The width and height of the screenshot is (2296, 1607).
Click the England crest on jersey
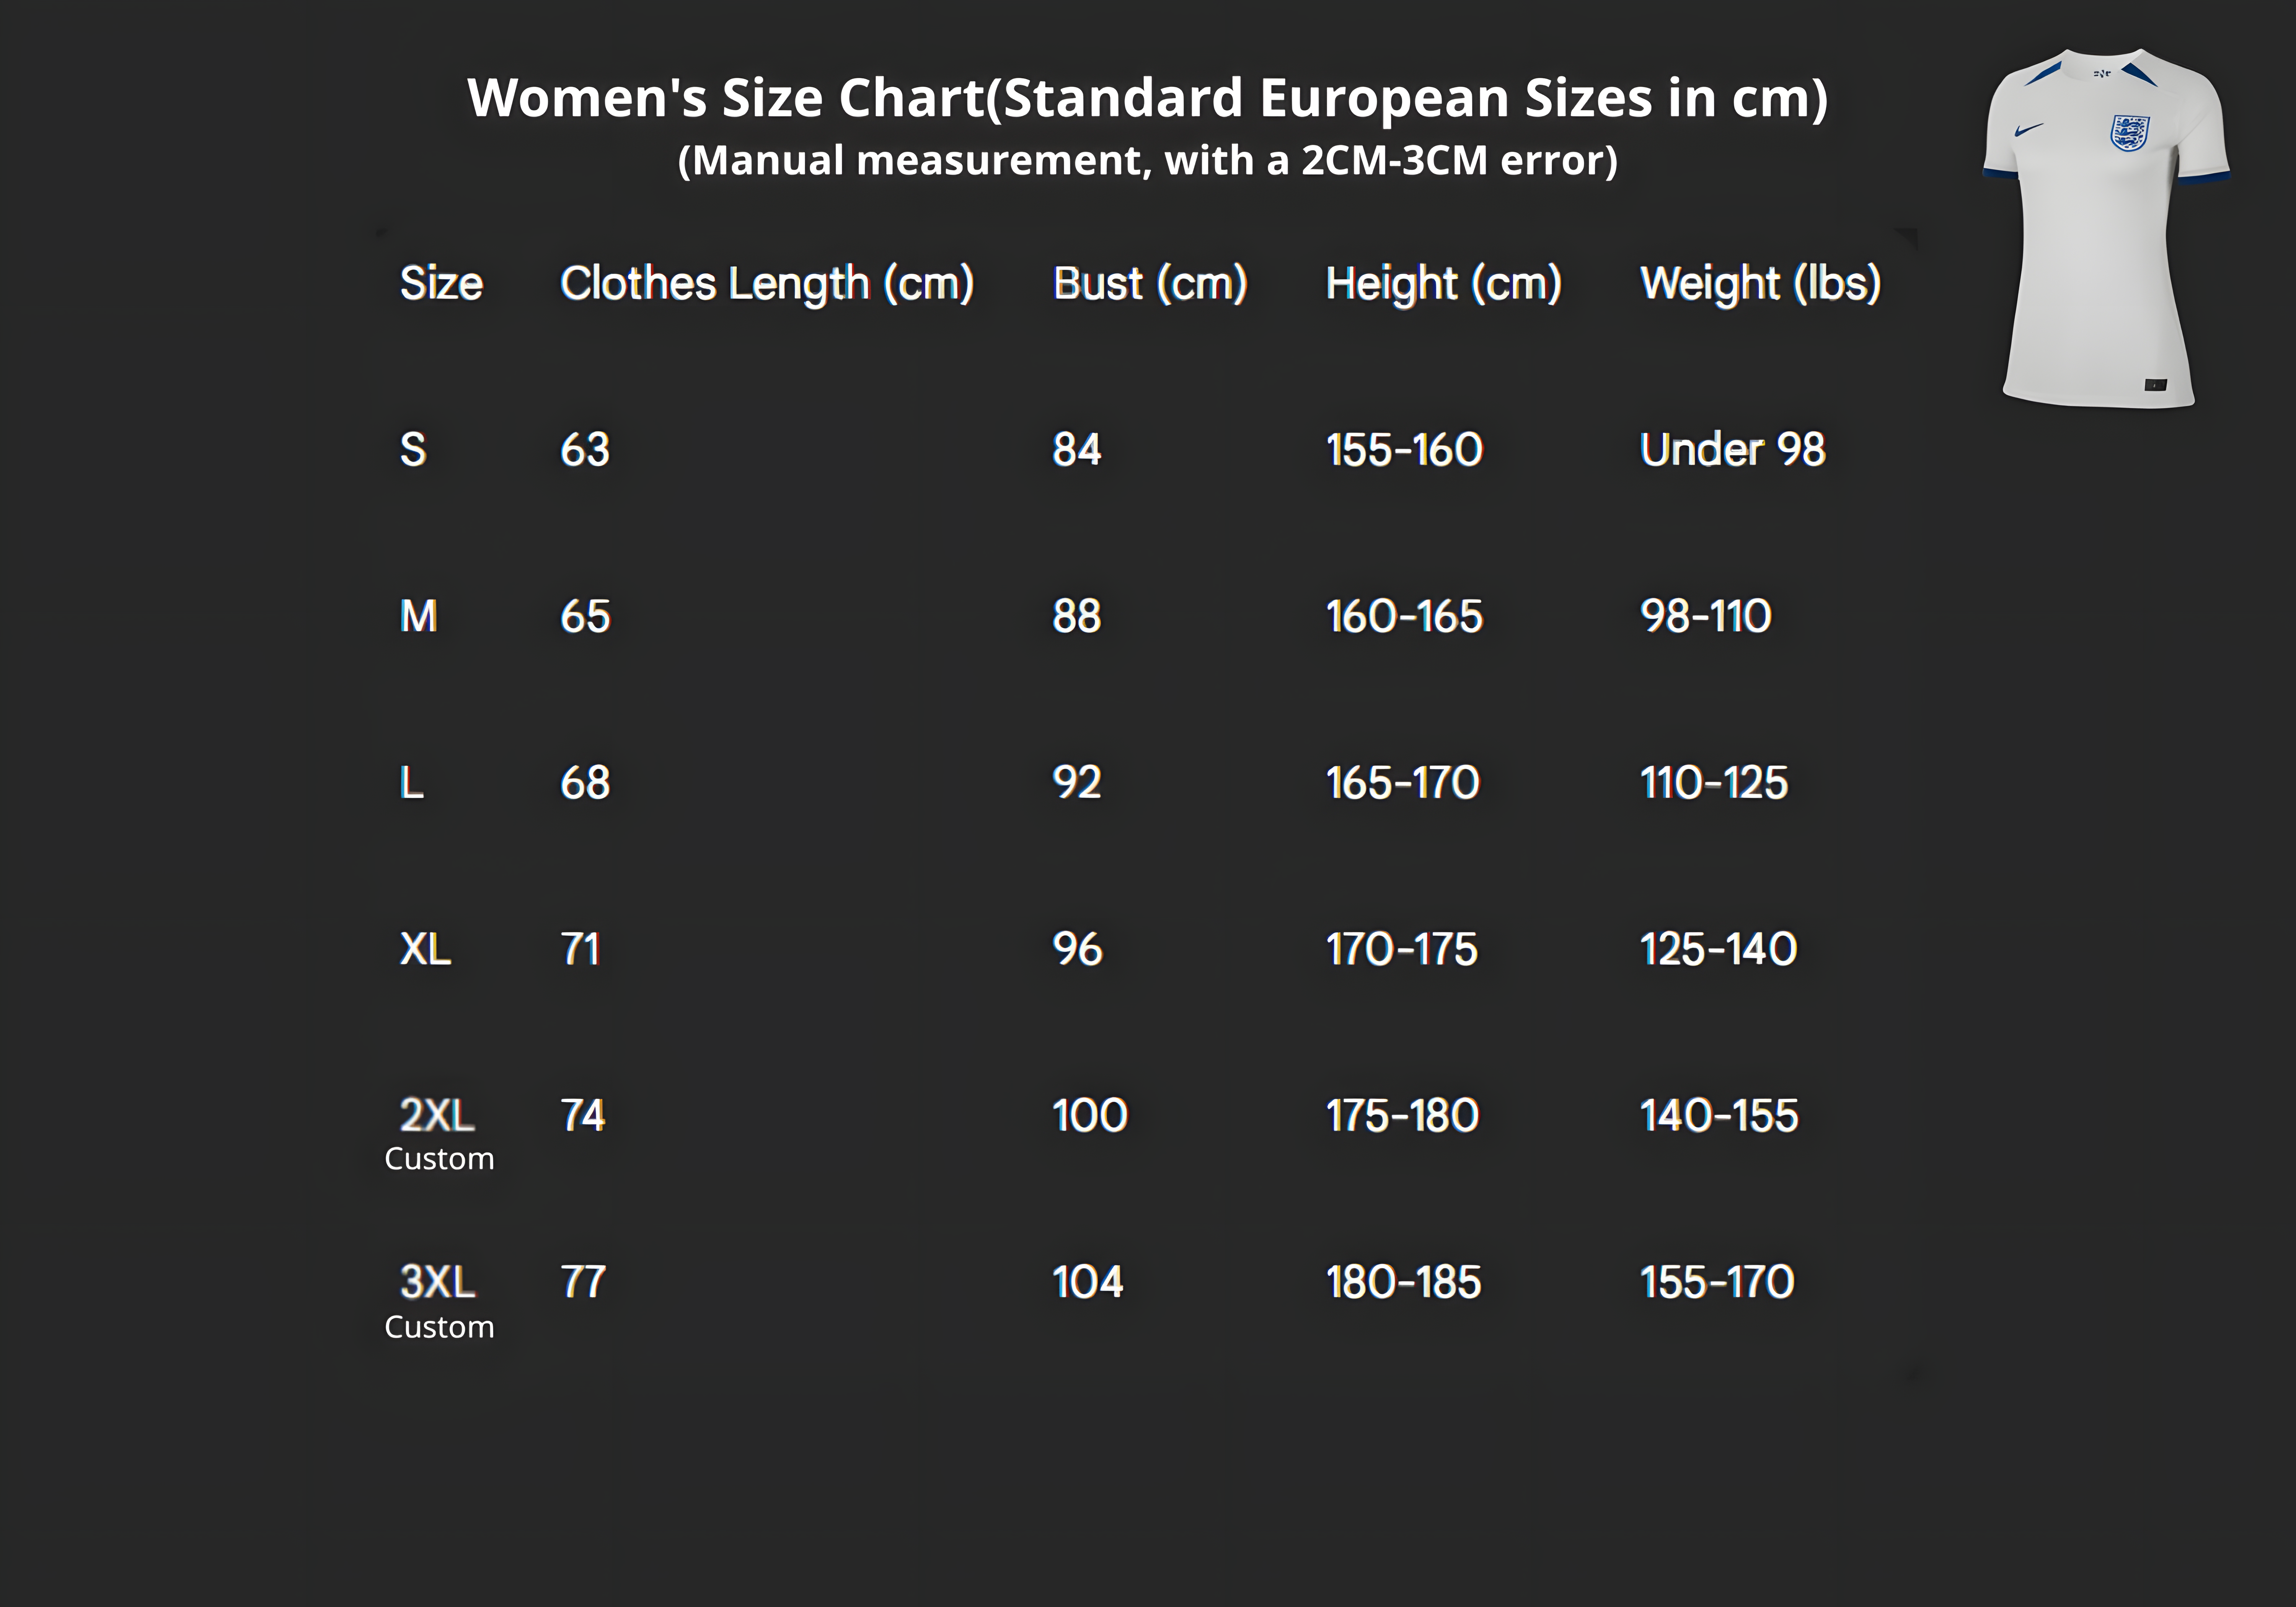2129,133
